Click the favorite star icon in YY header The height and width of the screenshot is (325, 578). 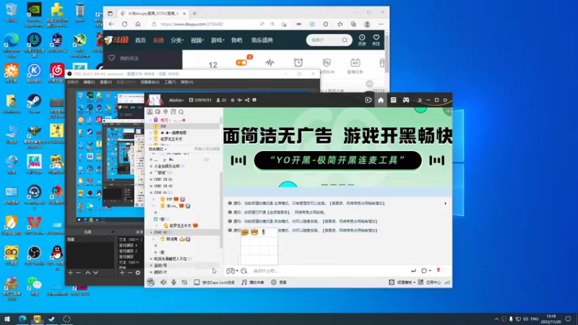pos(232,100)
